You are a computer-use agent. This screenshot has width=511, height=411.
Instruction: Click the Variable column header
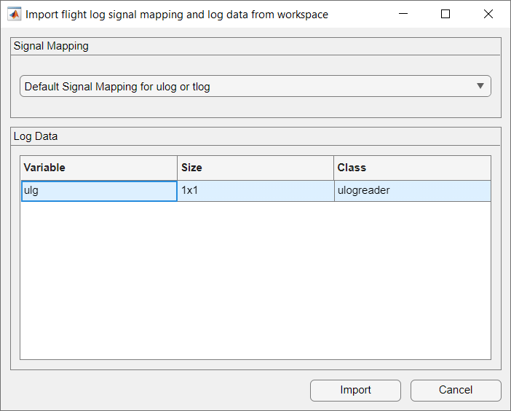tap(99, 168)
